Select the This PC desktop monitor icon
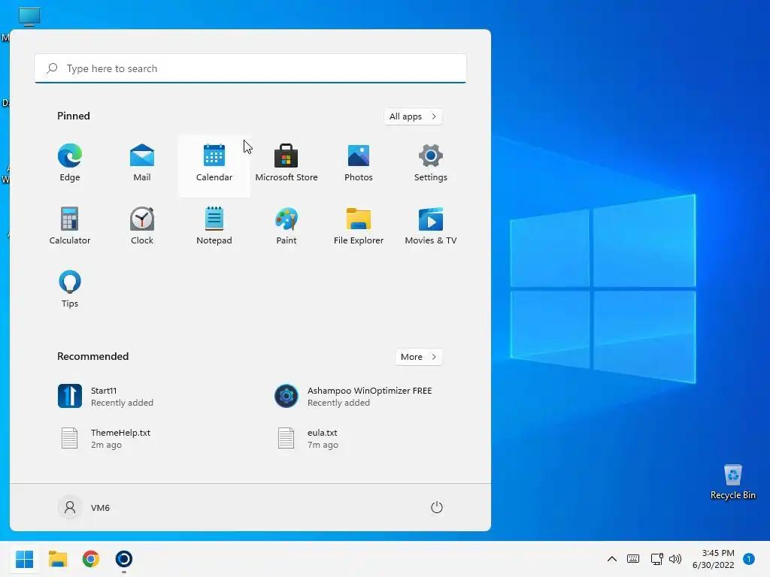The height and width of the screenshot is (577, 770). click(x=29, y=17)
